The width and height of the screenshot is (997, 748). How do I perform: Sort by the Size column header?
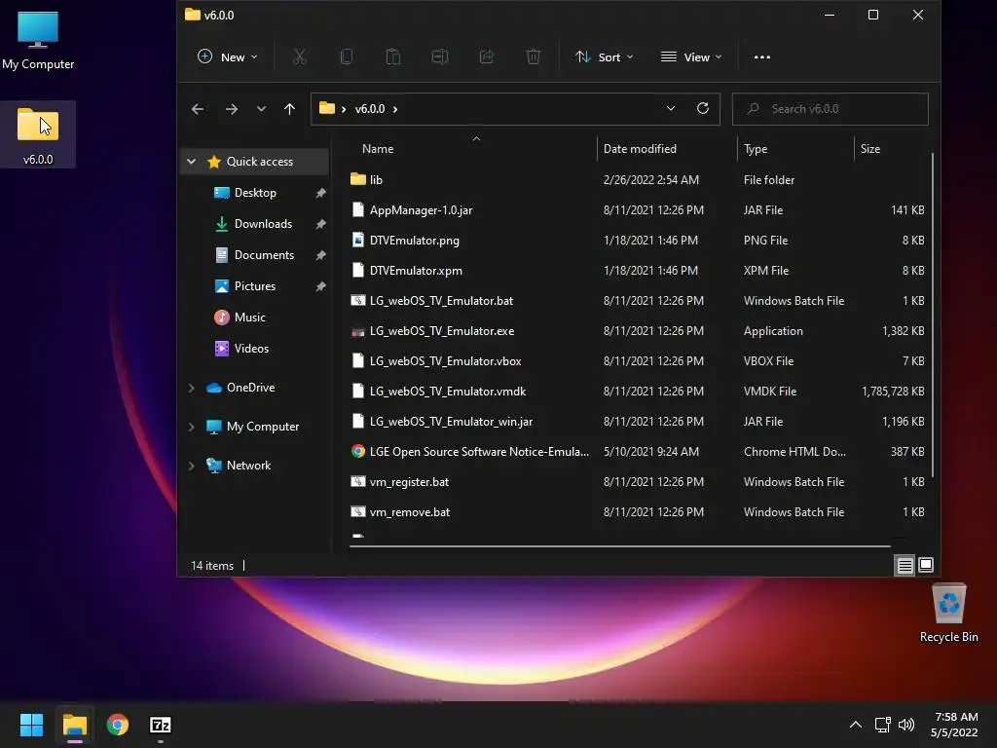(869, 149)
